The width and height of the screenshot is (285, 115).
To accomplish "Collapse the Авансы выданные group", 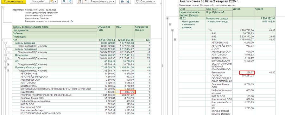I will point(6,43).
